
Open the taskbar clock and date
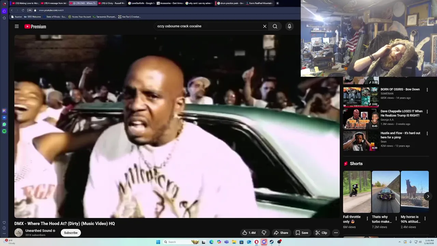click(429, 242)
